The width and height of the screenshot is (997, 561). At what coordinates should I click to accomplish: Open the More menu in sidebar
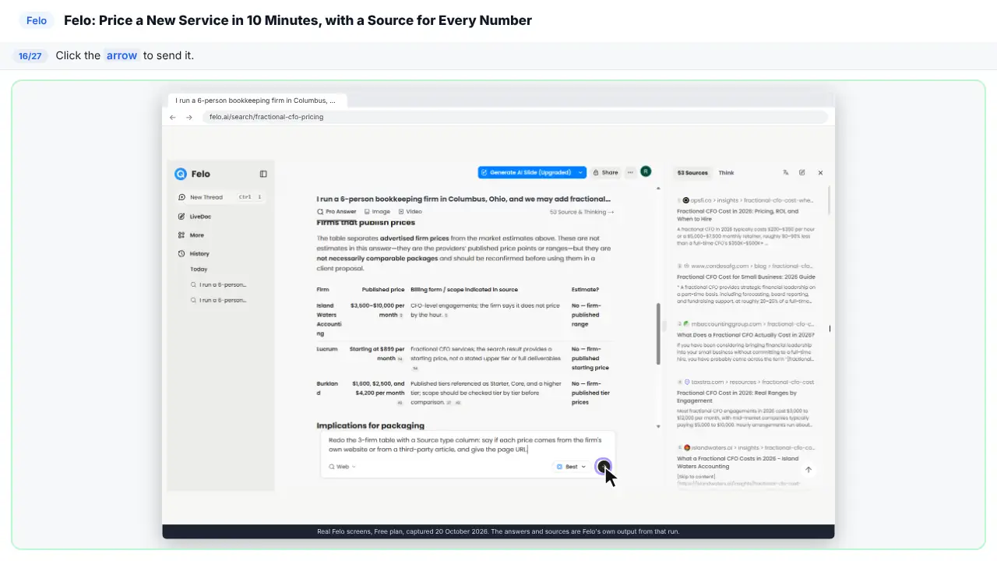[191, 235]
